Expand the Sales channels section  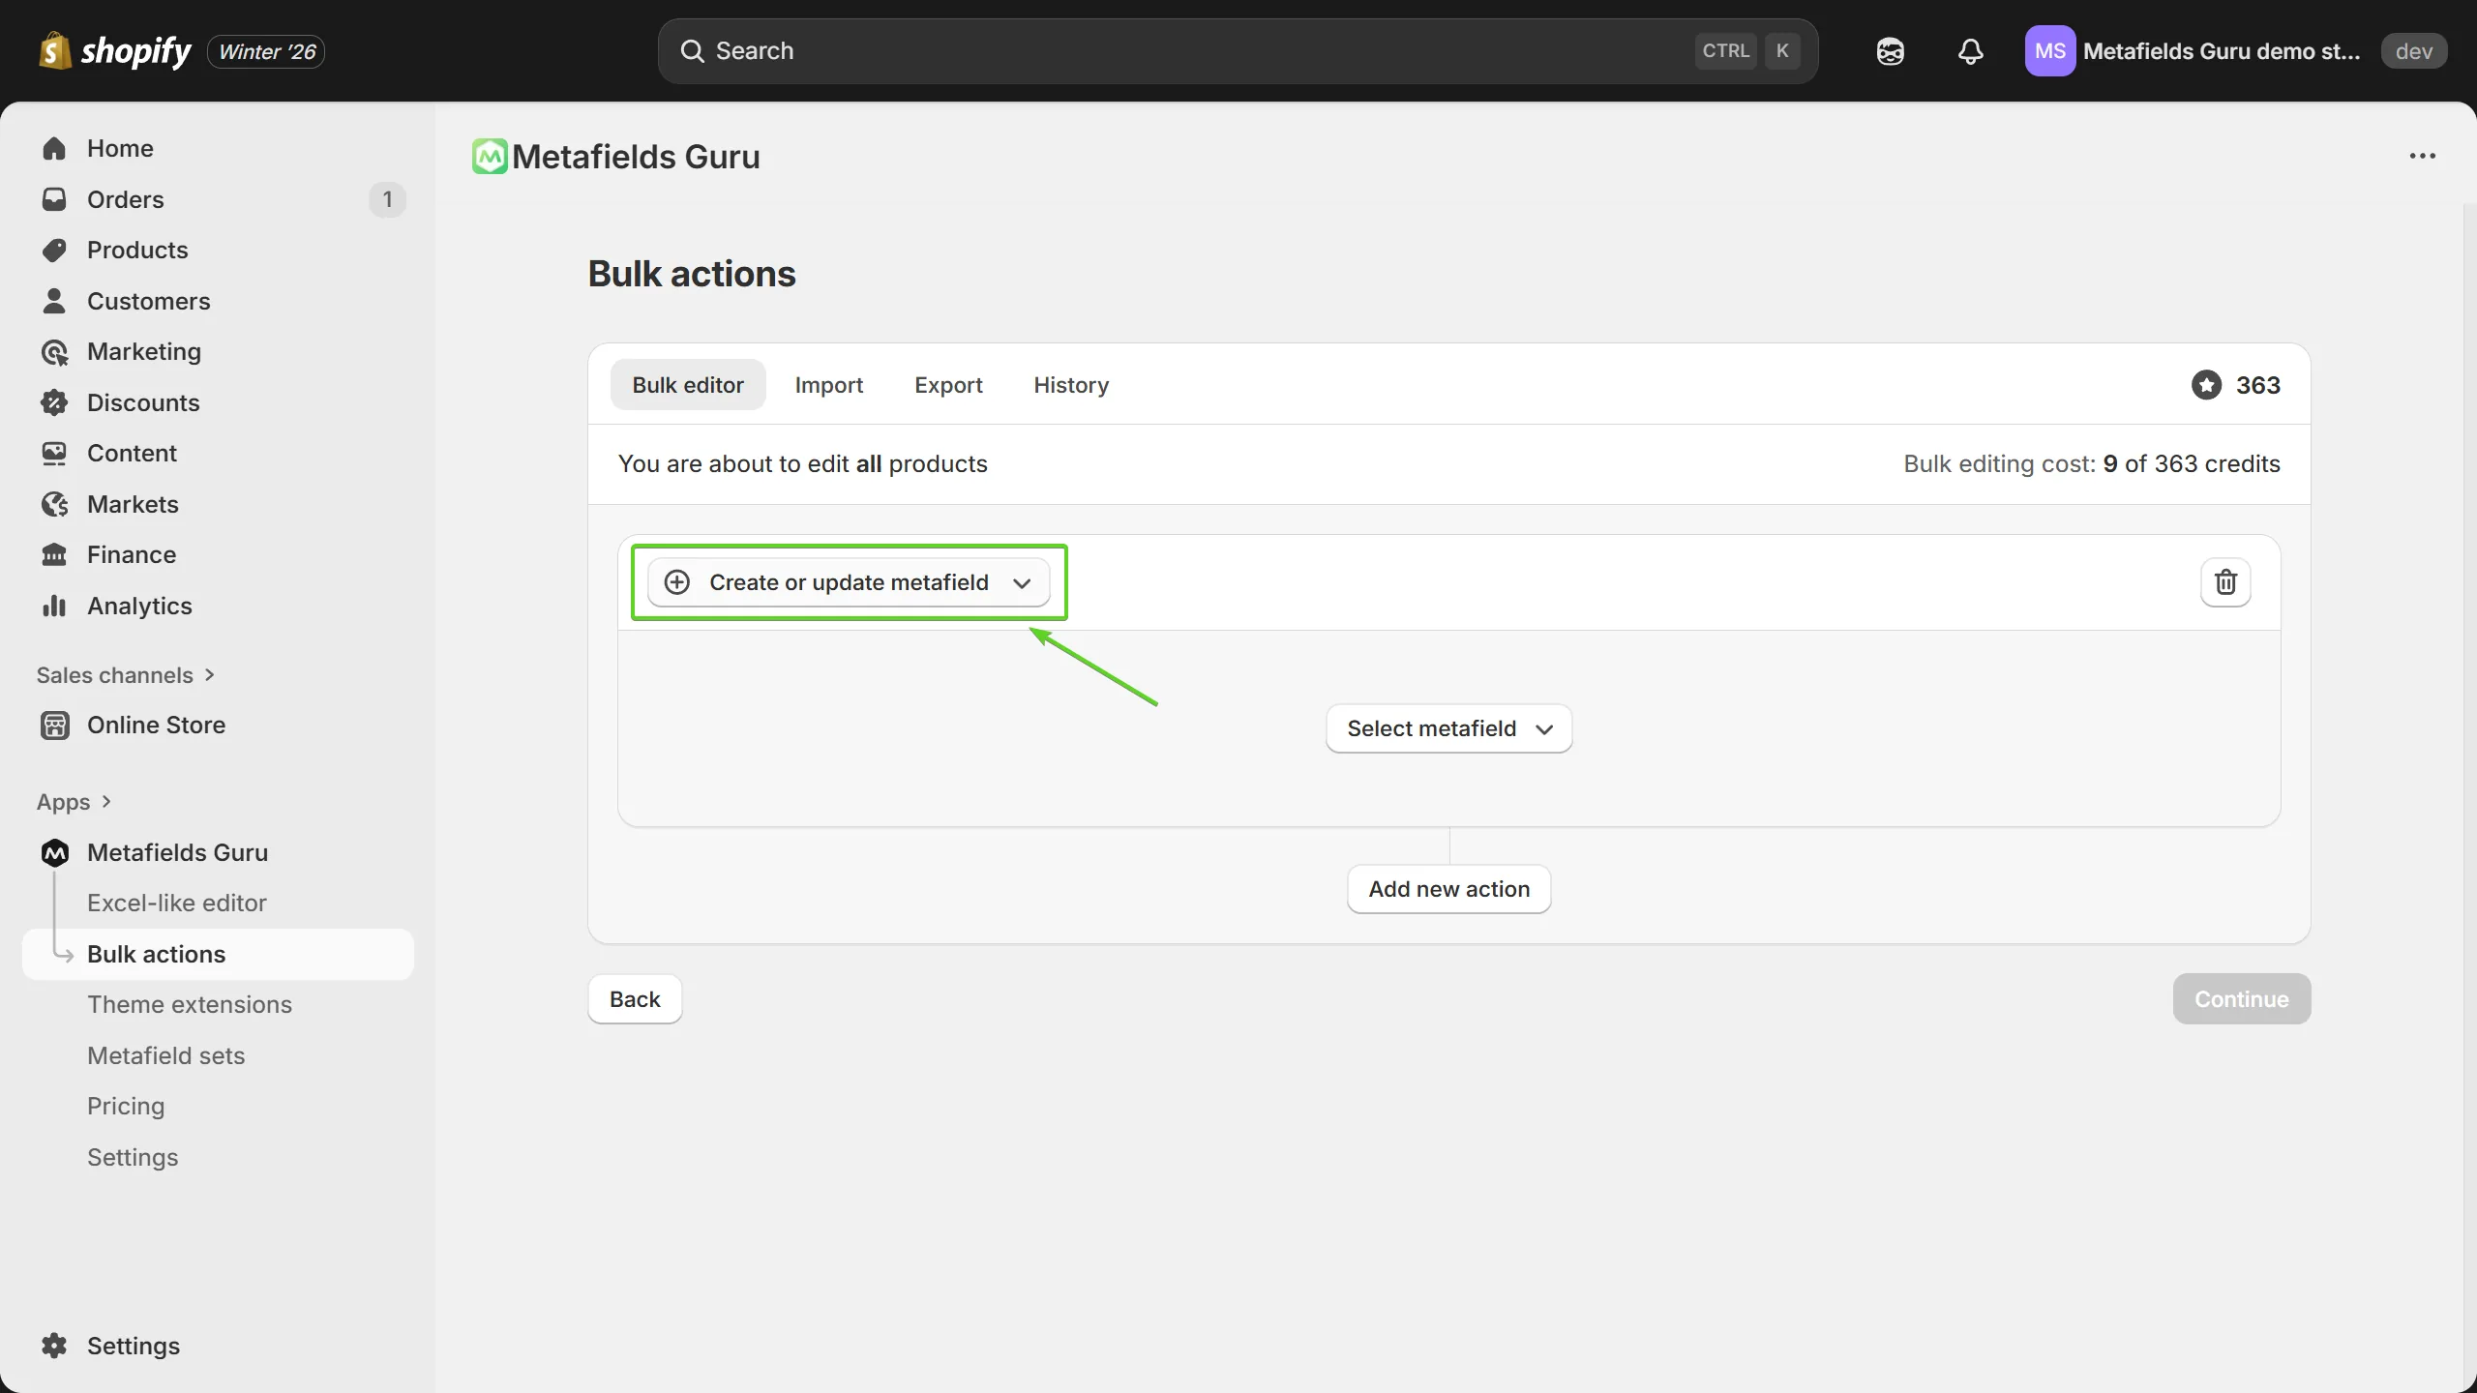coord(125,675)
